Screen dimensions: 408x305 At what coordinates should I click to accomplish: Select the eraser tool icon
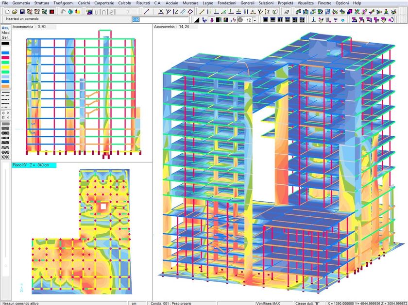coord(287,12)
